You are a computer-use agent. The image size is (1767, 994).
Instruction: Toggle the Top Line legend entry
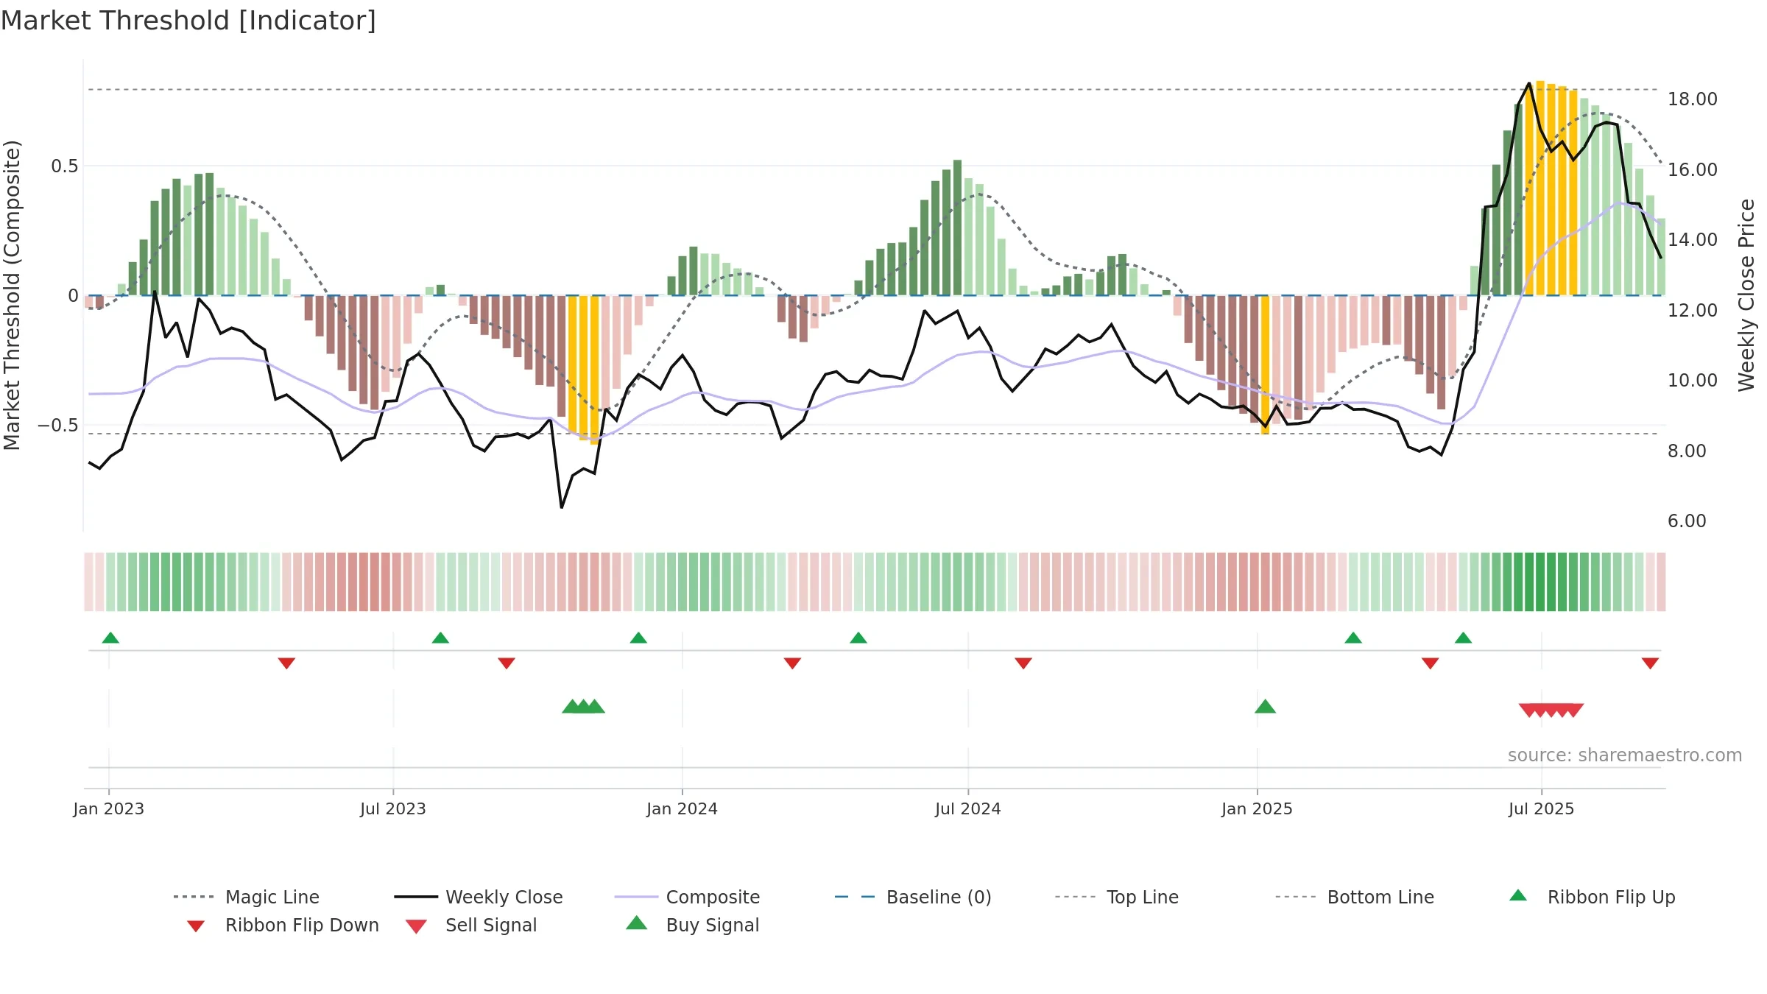[1116, 897]
